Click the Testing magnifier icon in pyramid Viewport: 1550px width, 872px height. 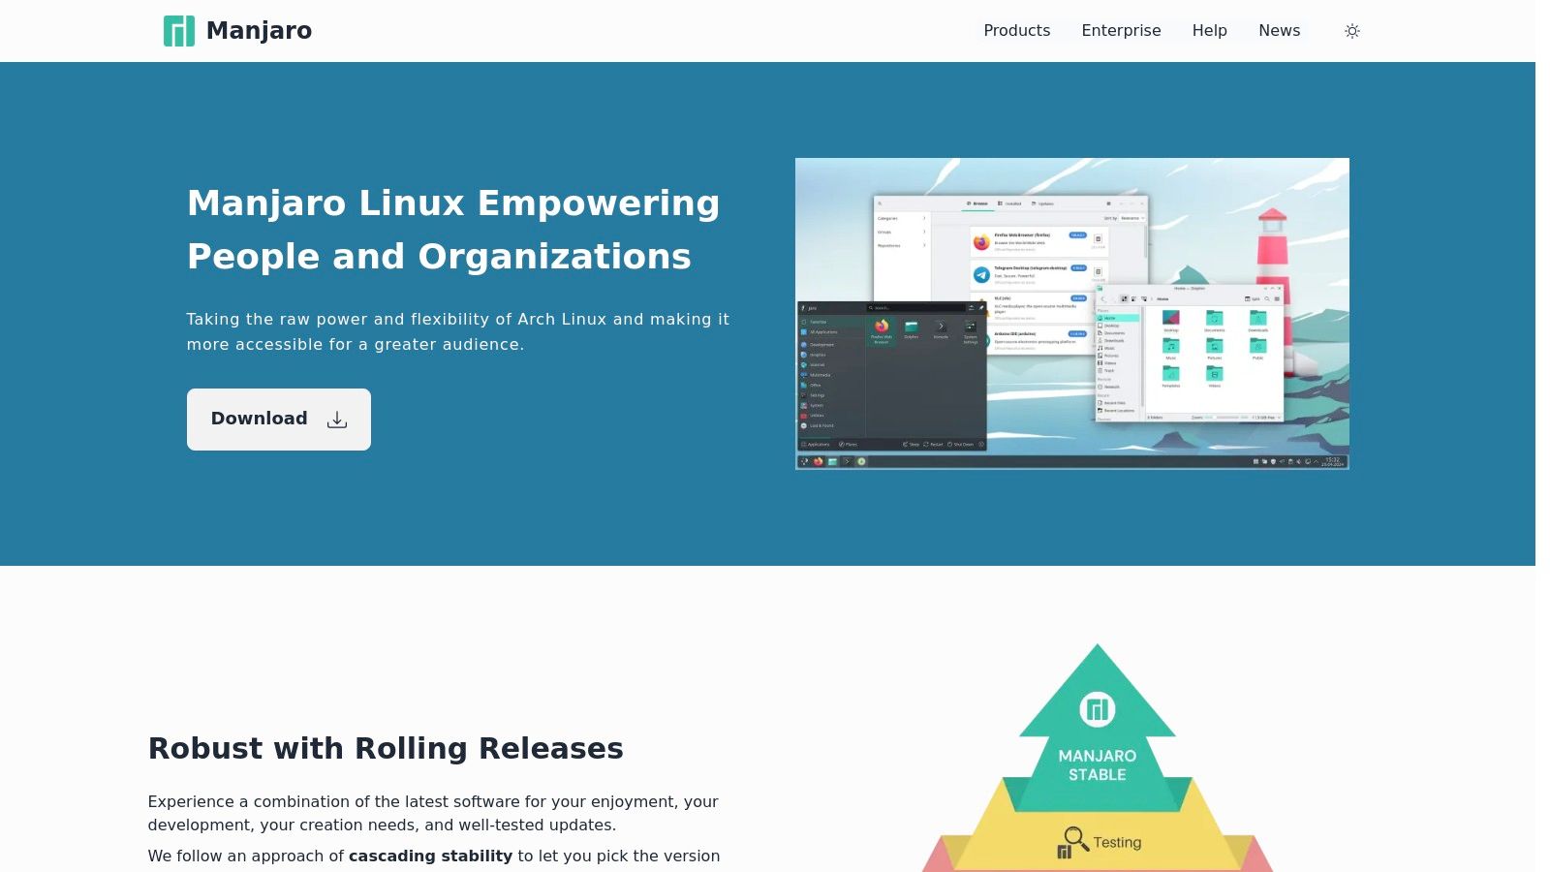[x=1071, y=841]
